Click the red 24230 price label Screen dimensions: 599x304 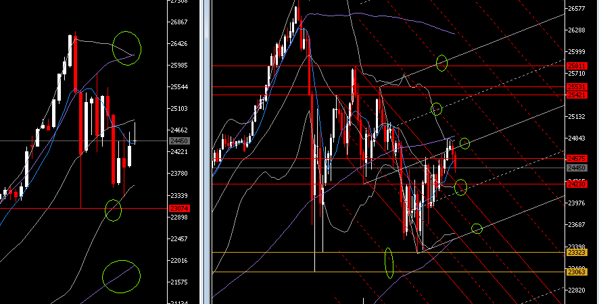click(577, 184)
